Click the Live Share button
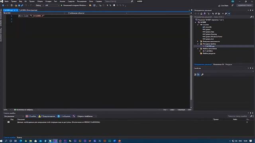255x143 pixels. click(223, 6)
